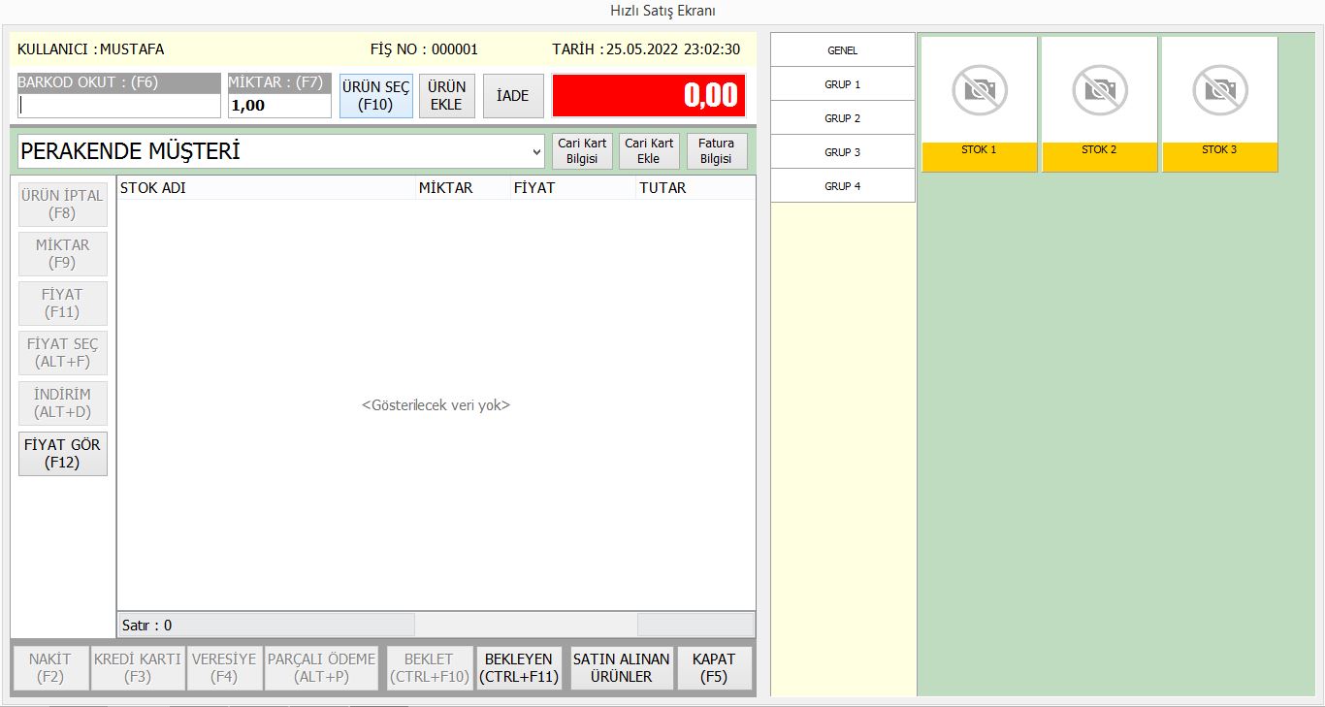Click the MİKTAR column header in grid
This screenshot has height=707, width=1325.
[x=463, y=188]
